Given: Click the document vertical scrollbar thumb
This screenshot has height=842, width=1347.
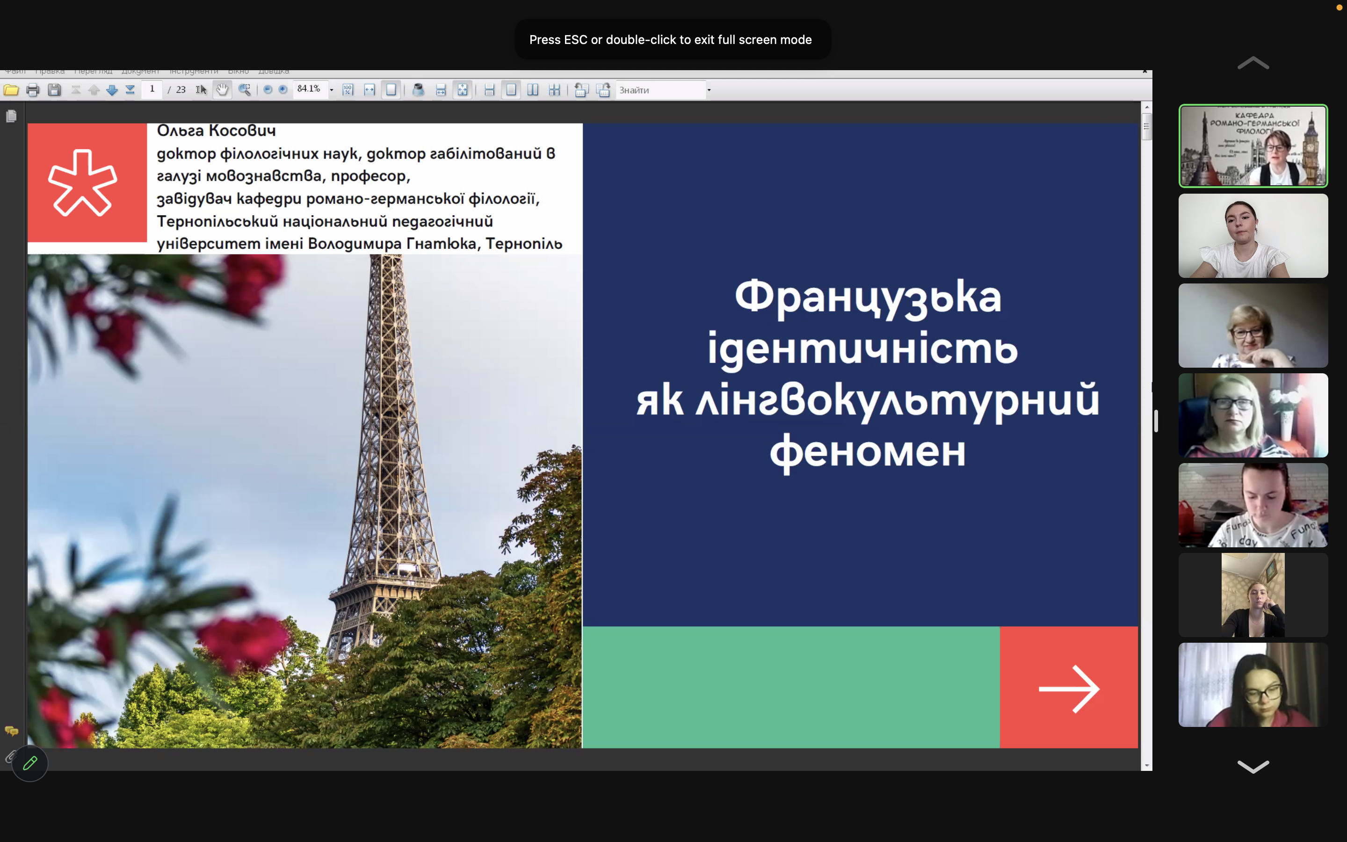Looking at the screenshot, I should [1146, 126].
